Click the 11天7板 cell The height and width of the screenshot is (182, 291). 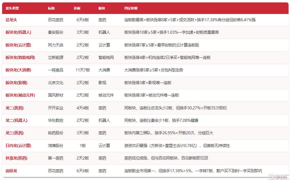(83, 70)
